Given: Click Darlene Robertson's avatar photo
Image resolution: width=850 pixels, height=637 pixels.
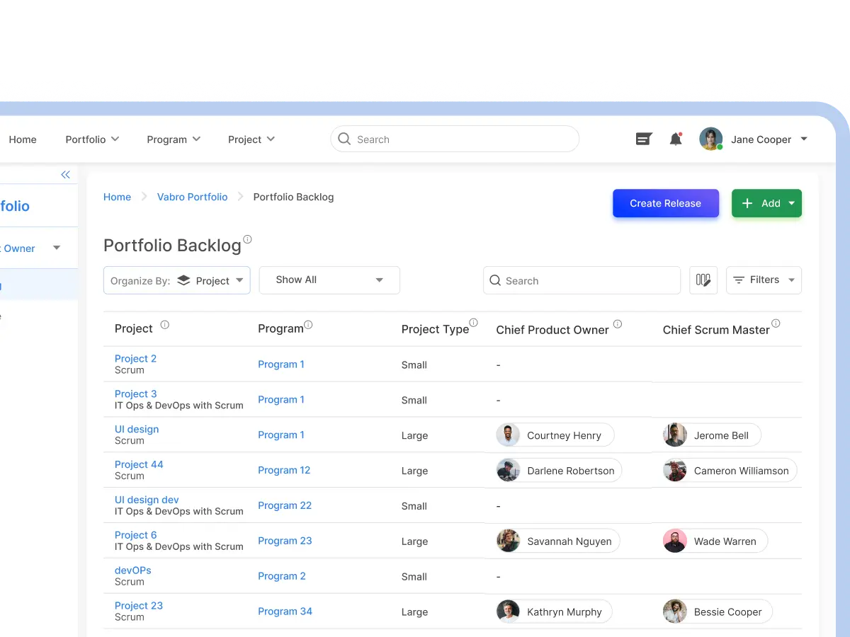Looking at the screenshot, I should point(508,470).
